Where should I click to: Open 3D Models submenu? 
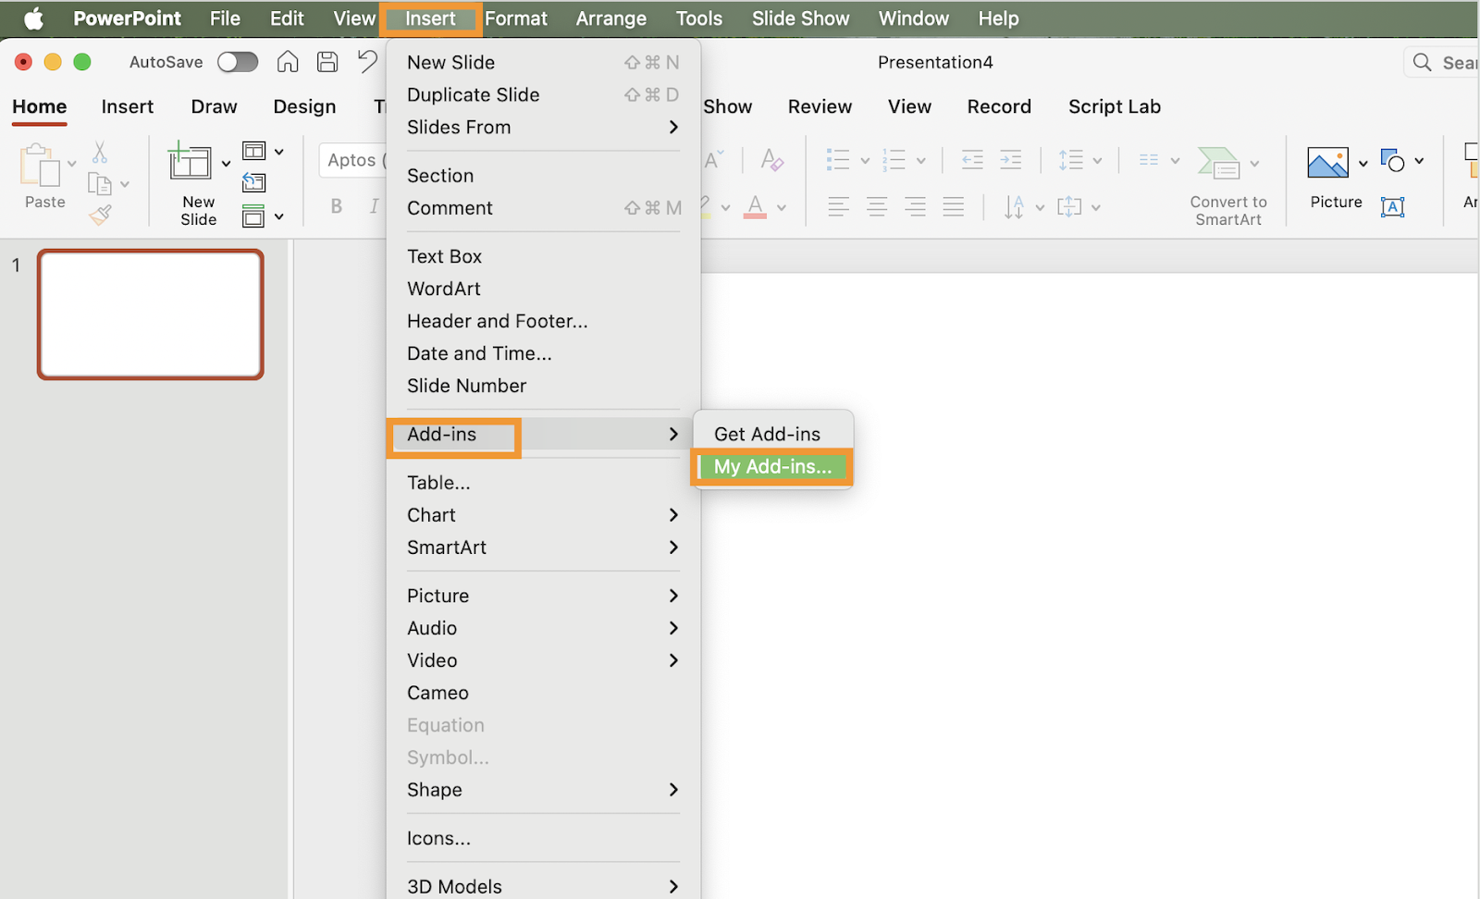coord(543,887)
